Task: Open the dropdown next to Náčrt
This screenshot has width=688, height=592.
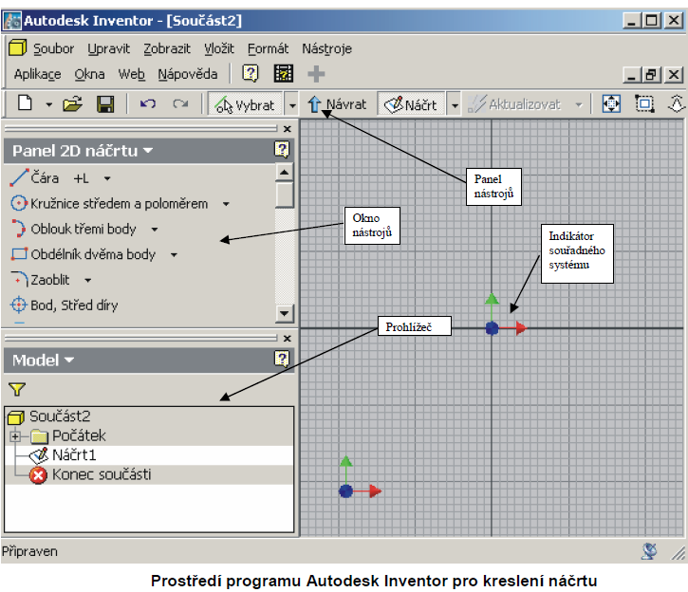Action: [x=455, y=105]
